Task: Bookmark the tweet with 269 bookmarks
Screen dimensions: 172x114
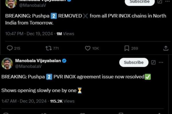Action: [127, 48]
